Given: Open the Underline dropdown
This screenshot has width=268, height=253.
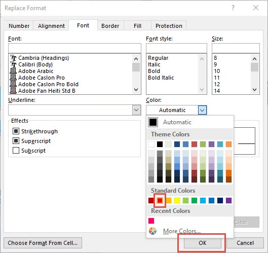Looking at the screenshot, I should coord(137,110).
